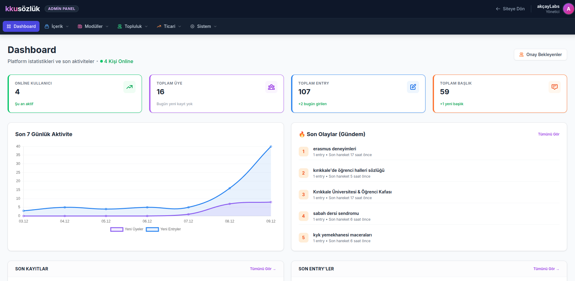Click the trending arrow icon in Online Kullanıcı card
575x281 pixels.
[129, 87]
